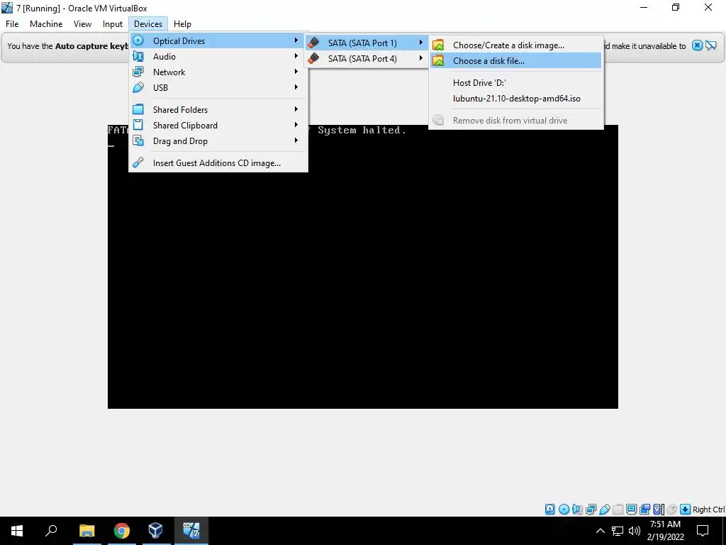Open File Explorer from taskbar
The height and width of the screenshot is (545, 726).
[86, 531]
